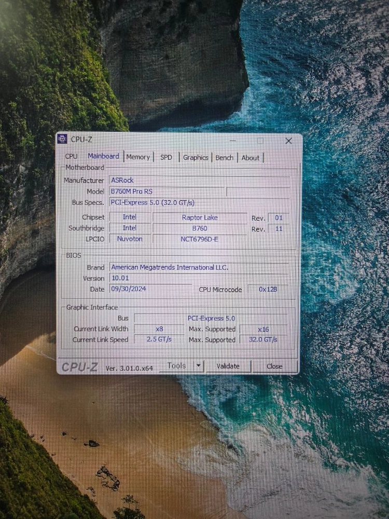
Task: Close CPU-Z with the X button
Action: pyautogui.click(x=288, y=141)
